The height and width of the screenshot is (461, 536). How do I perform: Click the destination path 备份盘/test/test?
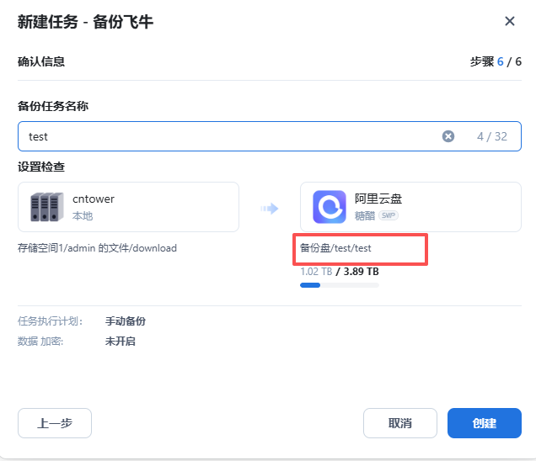click(335, 248)
